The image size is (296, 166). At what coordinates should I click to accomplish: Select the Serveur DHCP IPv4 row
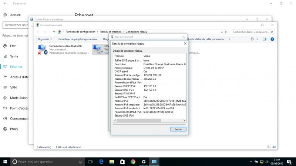[149, 86]
